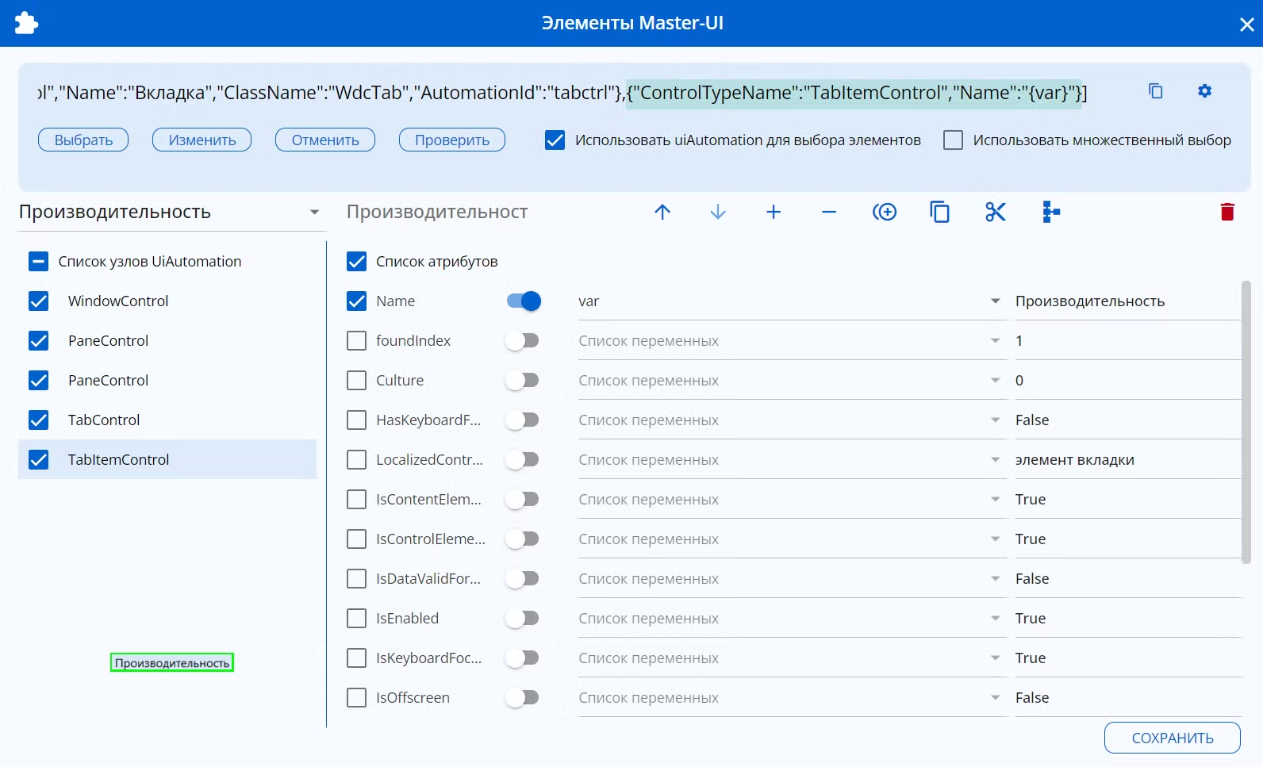Viewport: 1263px width, 767px height.
Task: Turn off the Name variable switch
Action: pos(524,301)
